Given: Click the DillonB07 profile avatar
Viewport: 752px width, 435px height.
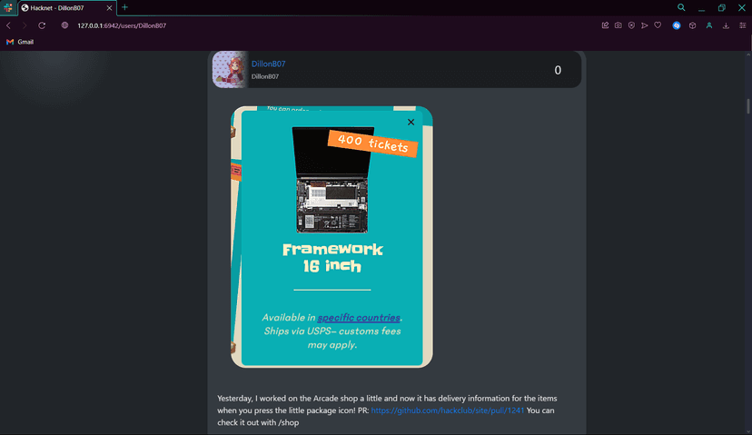Looking at the screenshot, I should pos(229,69).
